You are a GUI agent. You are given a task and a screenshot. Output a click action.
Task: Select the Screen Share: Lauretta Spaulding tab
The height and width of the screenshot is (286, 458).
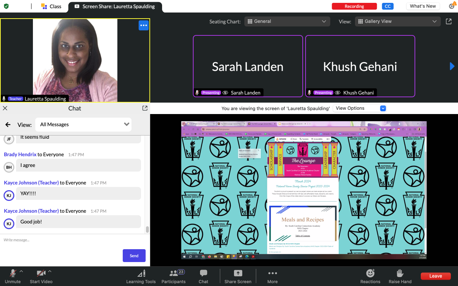114,6
